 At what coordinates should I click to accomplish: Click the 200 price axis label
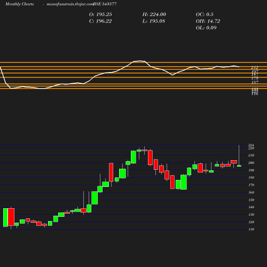click(x=251, y=163)
